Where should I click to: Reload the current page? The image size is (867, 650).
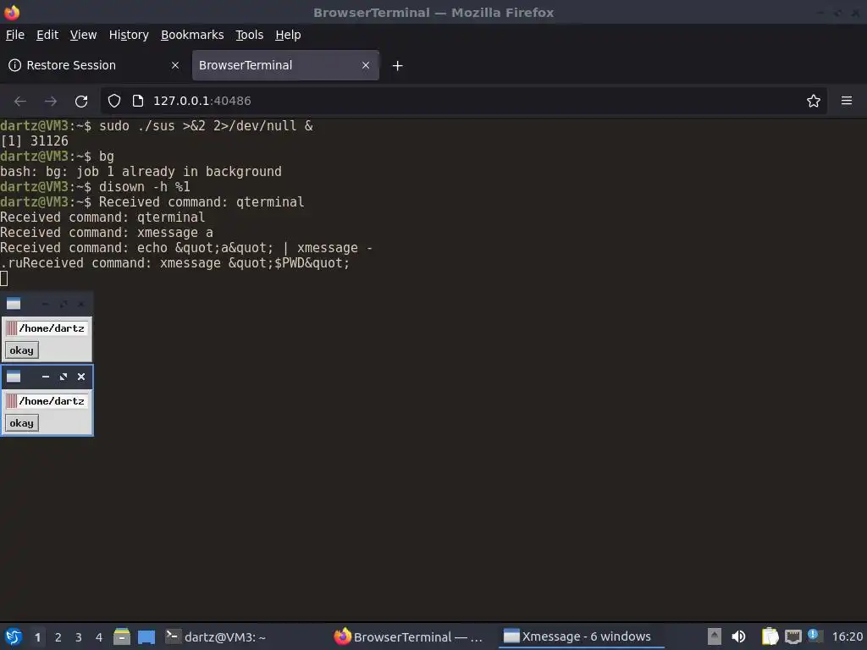click(81, 102)
